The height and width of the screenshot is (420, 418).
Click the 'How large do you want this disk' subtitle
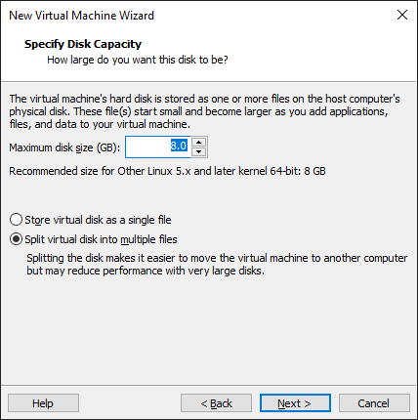pos(138,60)
